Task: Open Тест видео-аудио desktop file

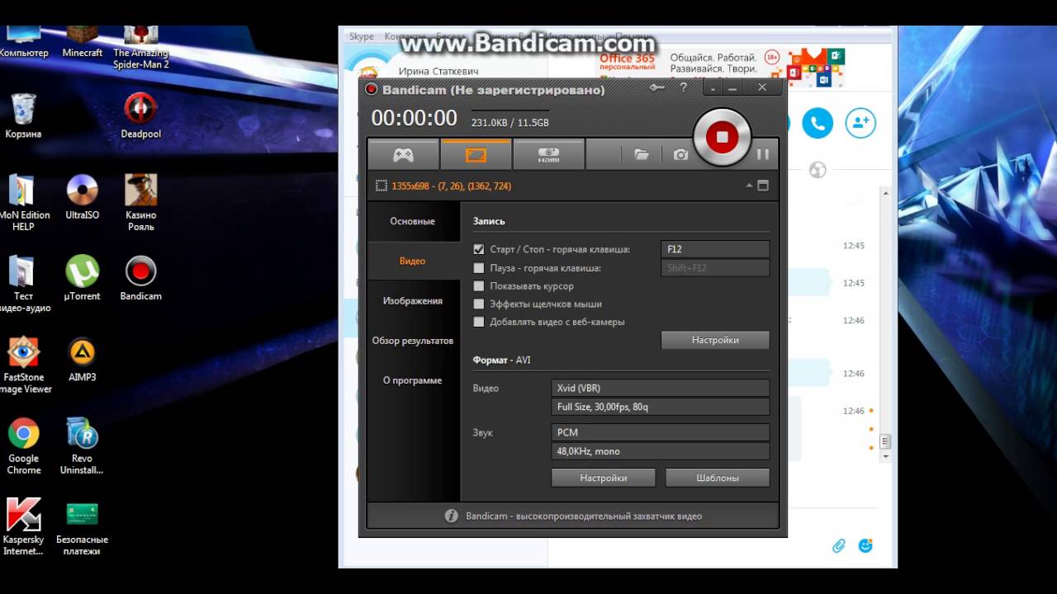Action: 23,284
